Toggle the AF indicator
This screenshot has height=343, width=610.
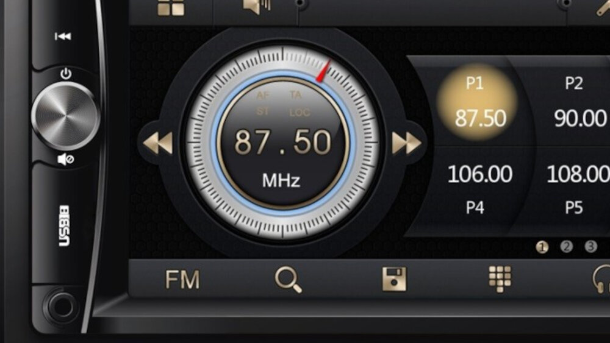coord(263,95)
